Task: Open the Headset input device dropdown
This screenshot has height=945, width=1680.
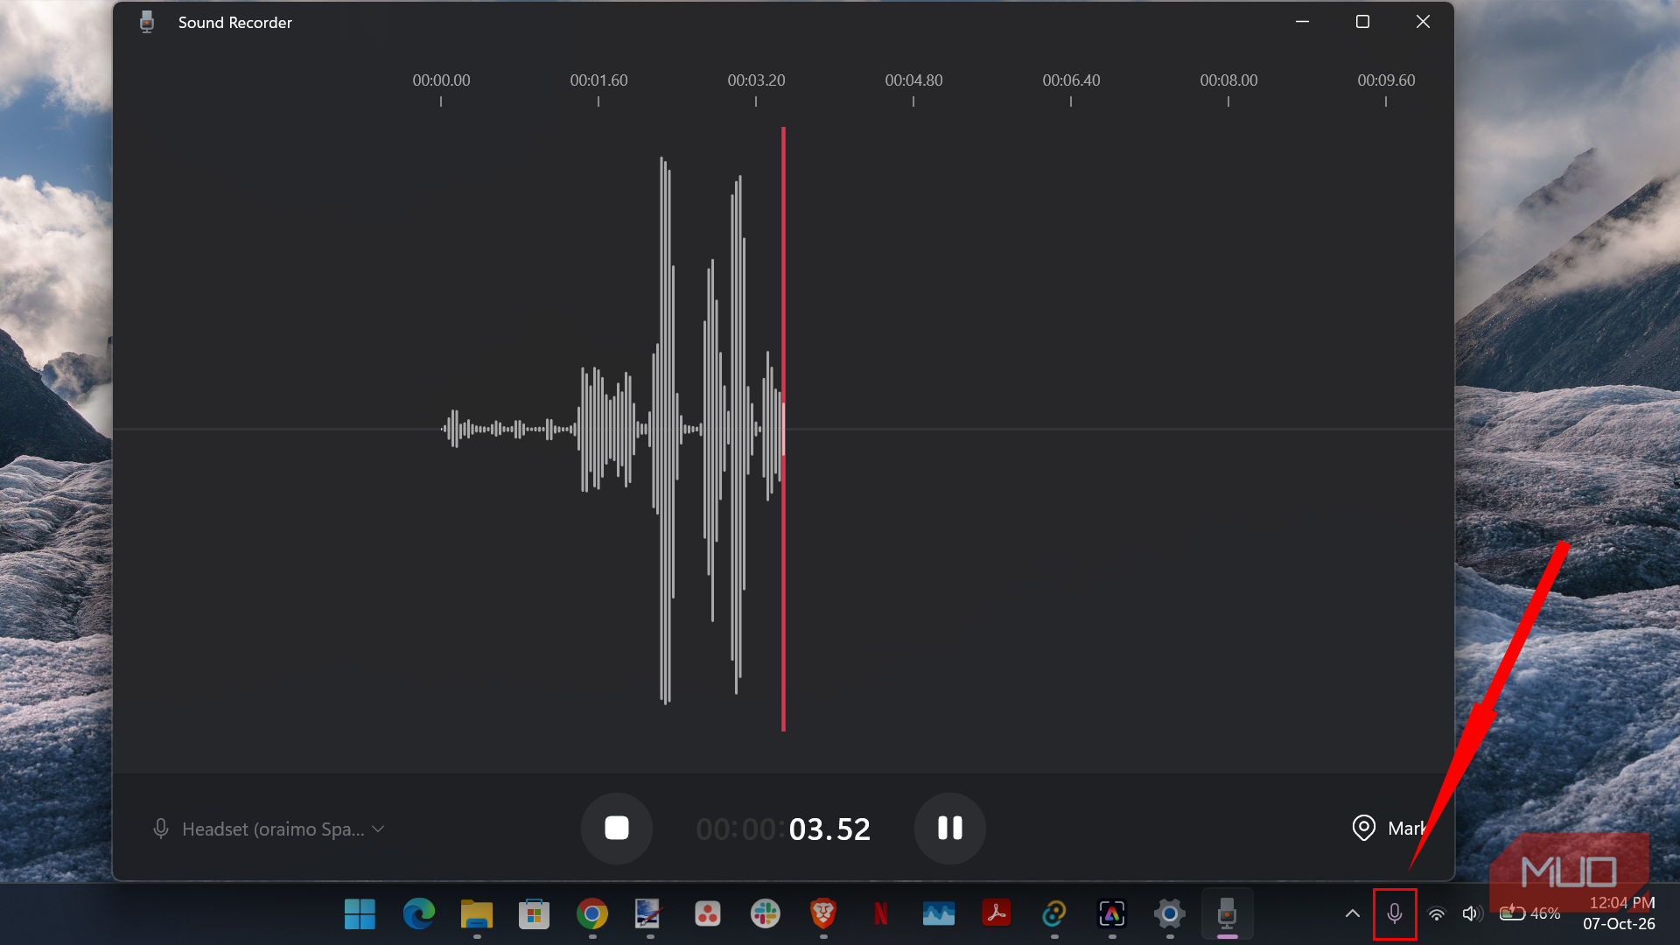Action: pyautogui.click(x=269, y=829)
